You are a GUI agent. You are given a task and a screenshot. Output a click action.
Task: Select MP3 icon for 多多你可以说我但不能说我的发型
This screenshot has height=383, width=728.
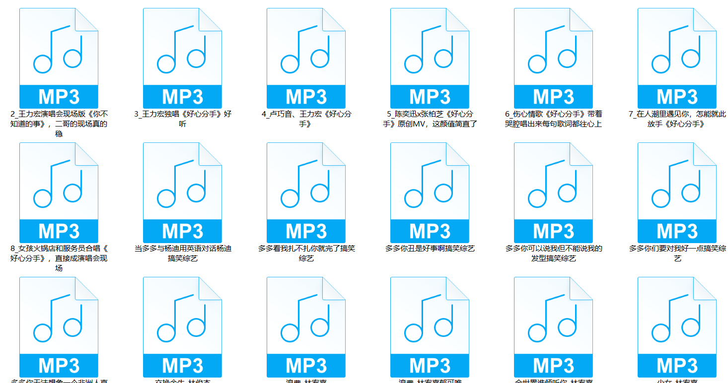(x=553, y=192)
